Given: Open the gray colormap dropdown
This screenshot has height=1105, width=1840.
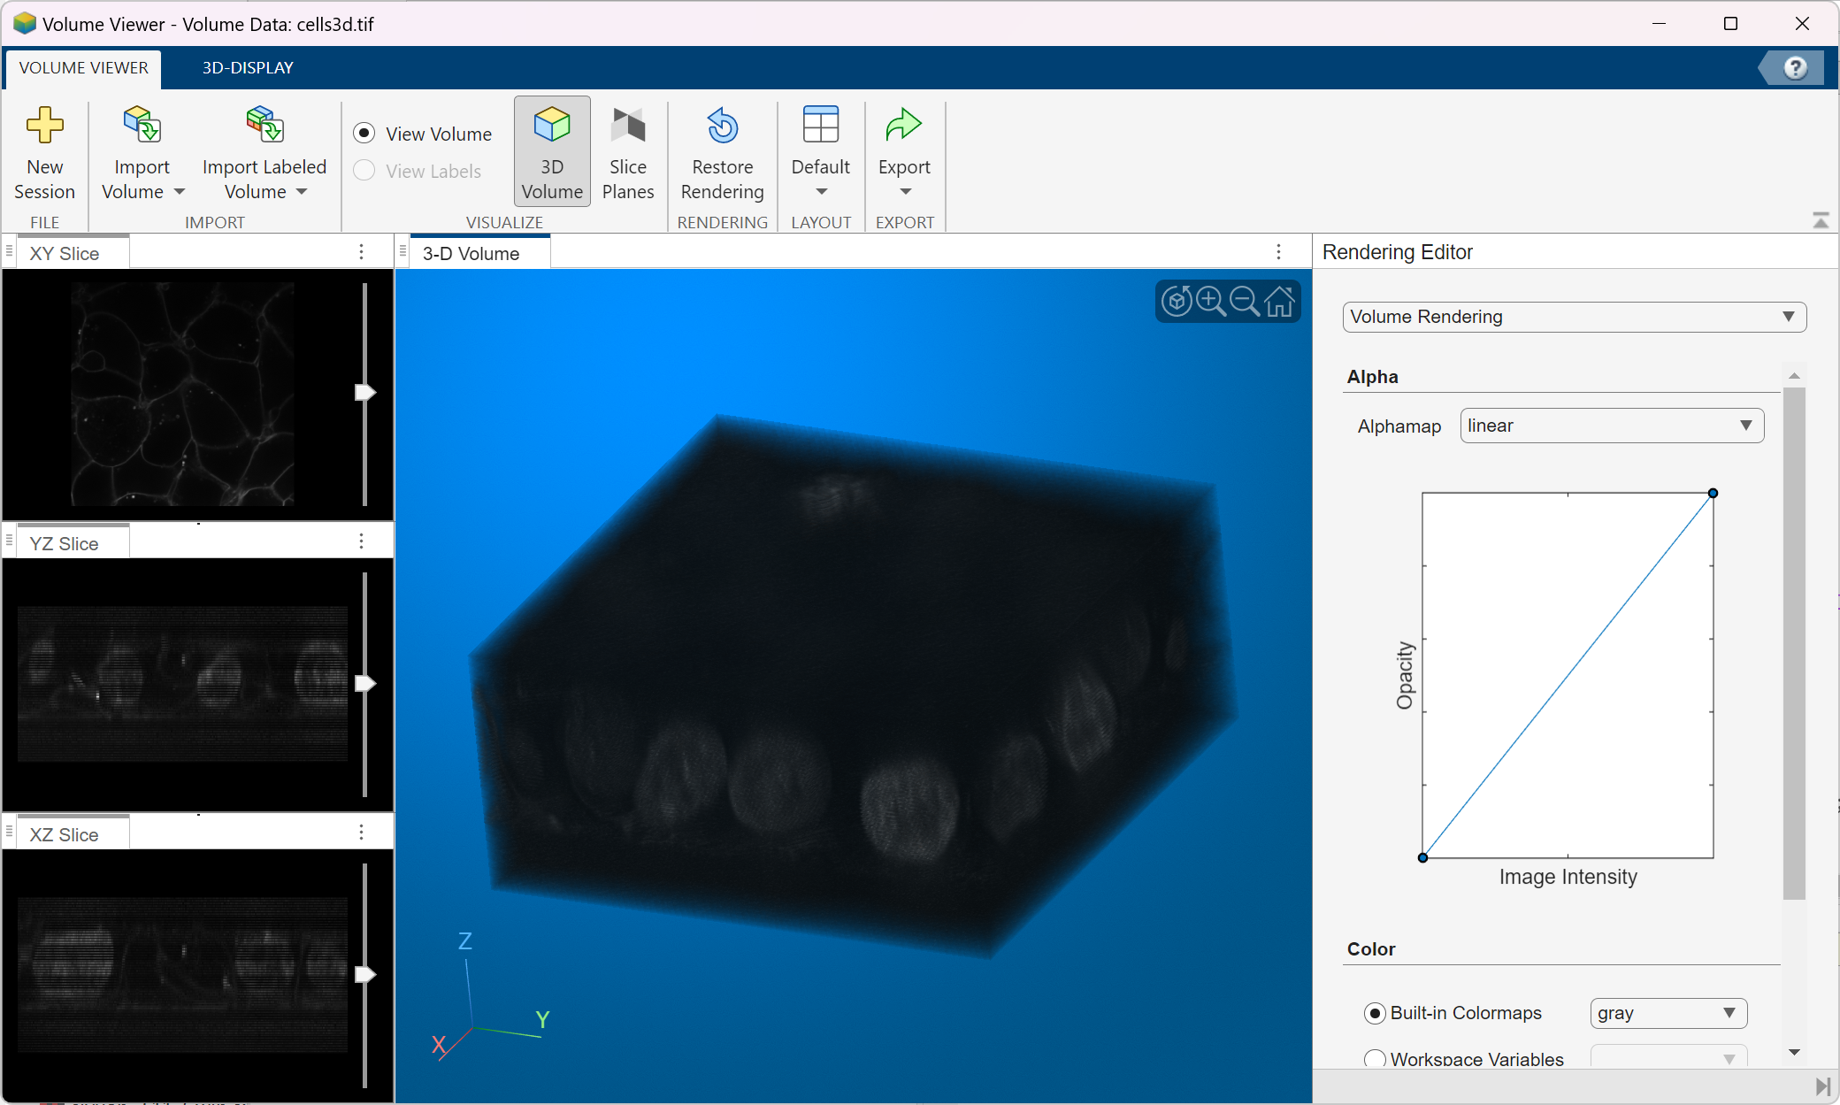Looking at the screenshot, I should pyautogui.click(x=1667, y=1013).
